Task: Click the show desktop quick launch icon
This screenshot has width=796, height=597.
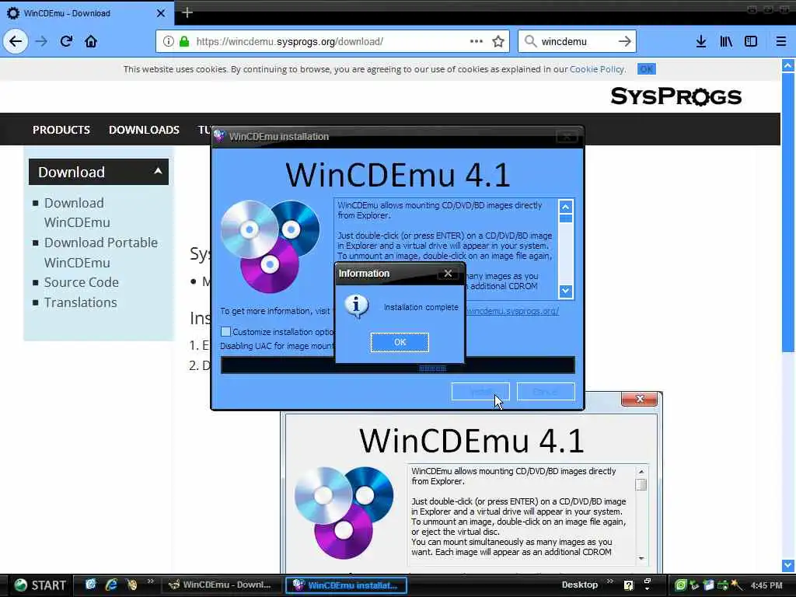Action: click(x=90, y=585)
